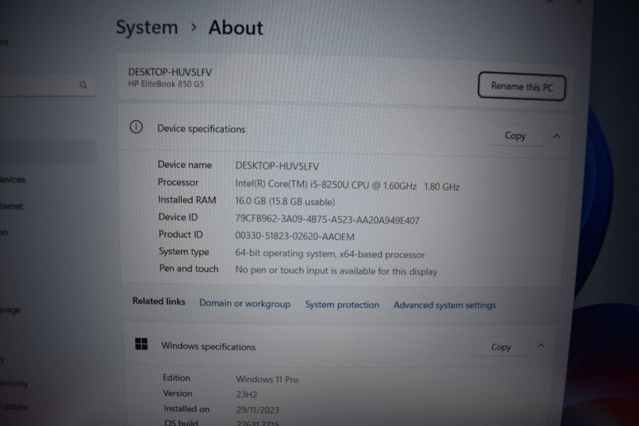Click the Rename this PC button
This screenshot has width=639, height=426.
pyautogui.click(x=521, y=86)
